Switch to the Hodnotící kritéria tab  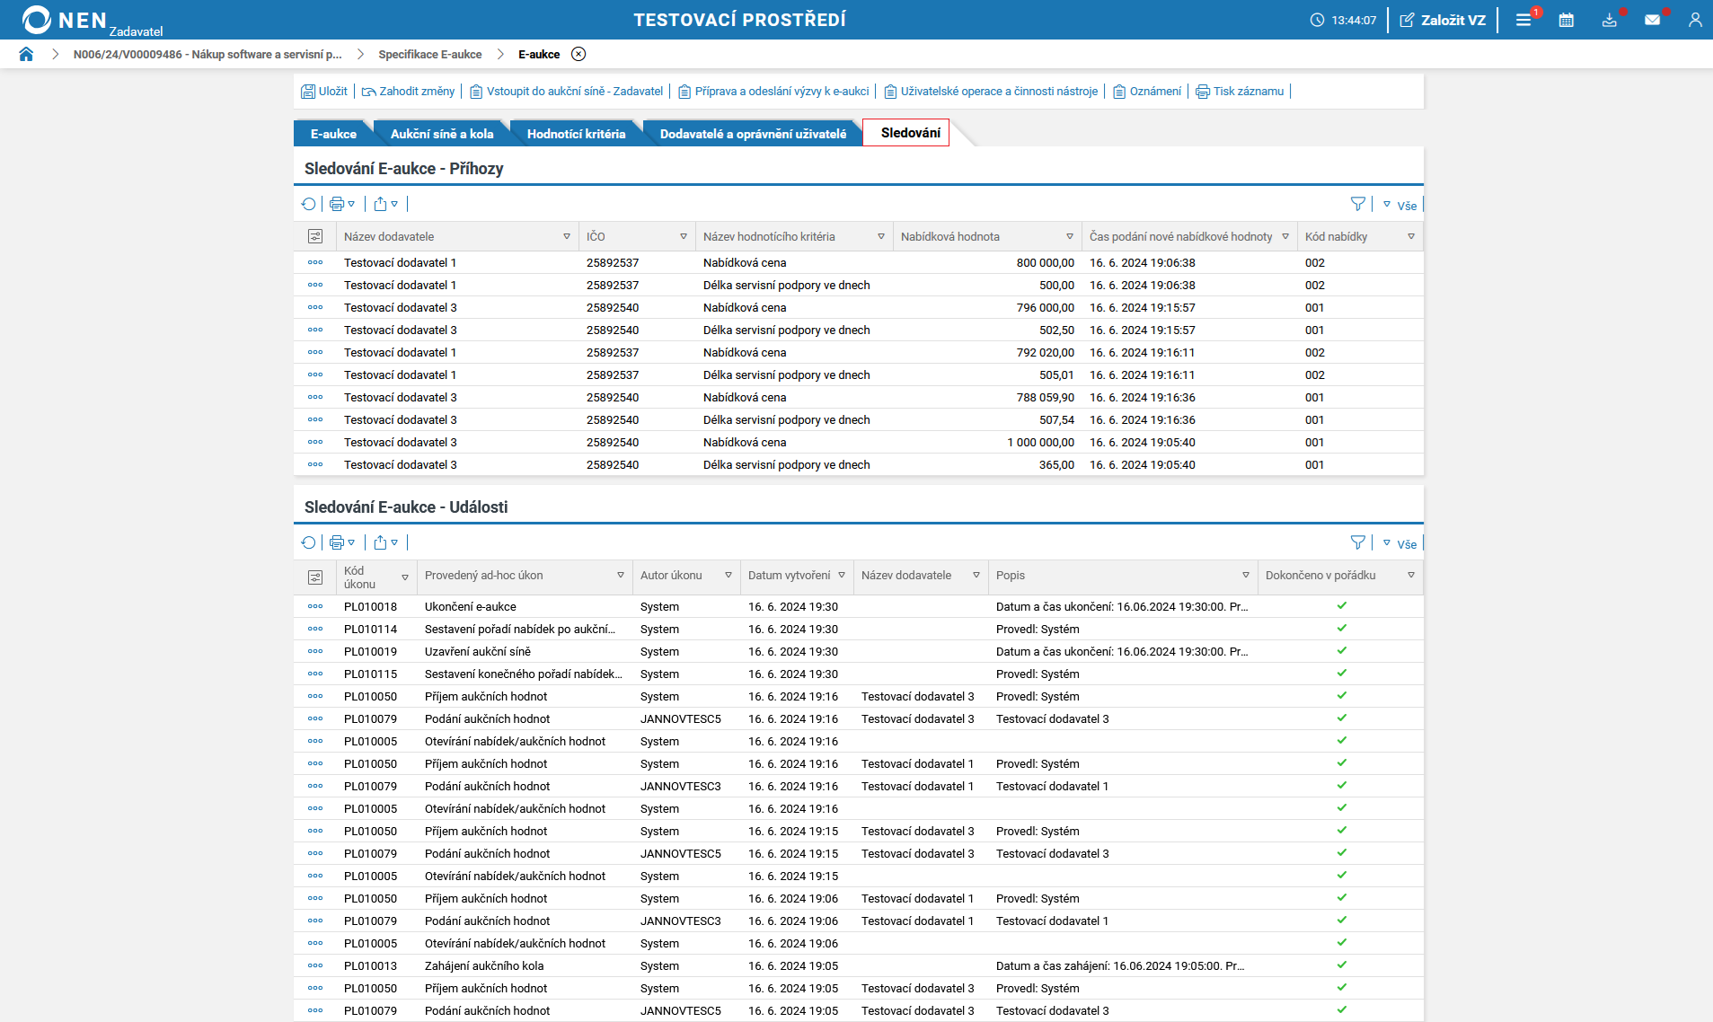(576, 134)
